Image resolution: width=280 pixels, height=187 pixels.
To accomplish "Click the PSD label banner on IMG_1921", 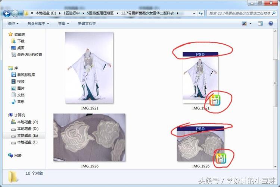I will [200, 54].
